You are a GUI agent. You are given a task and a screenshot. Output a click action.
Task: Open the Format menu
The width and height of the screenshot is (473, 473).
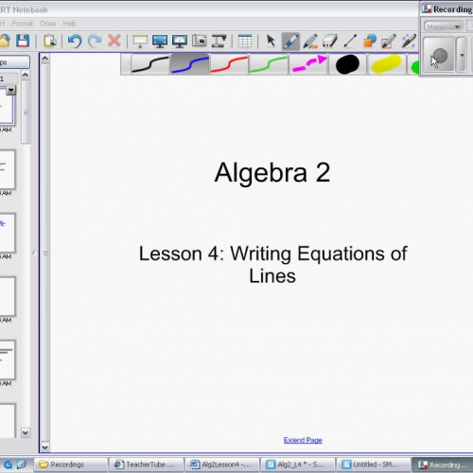(x=22, y=24)
